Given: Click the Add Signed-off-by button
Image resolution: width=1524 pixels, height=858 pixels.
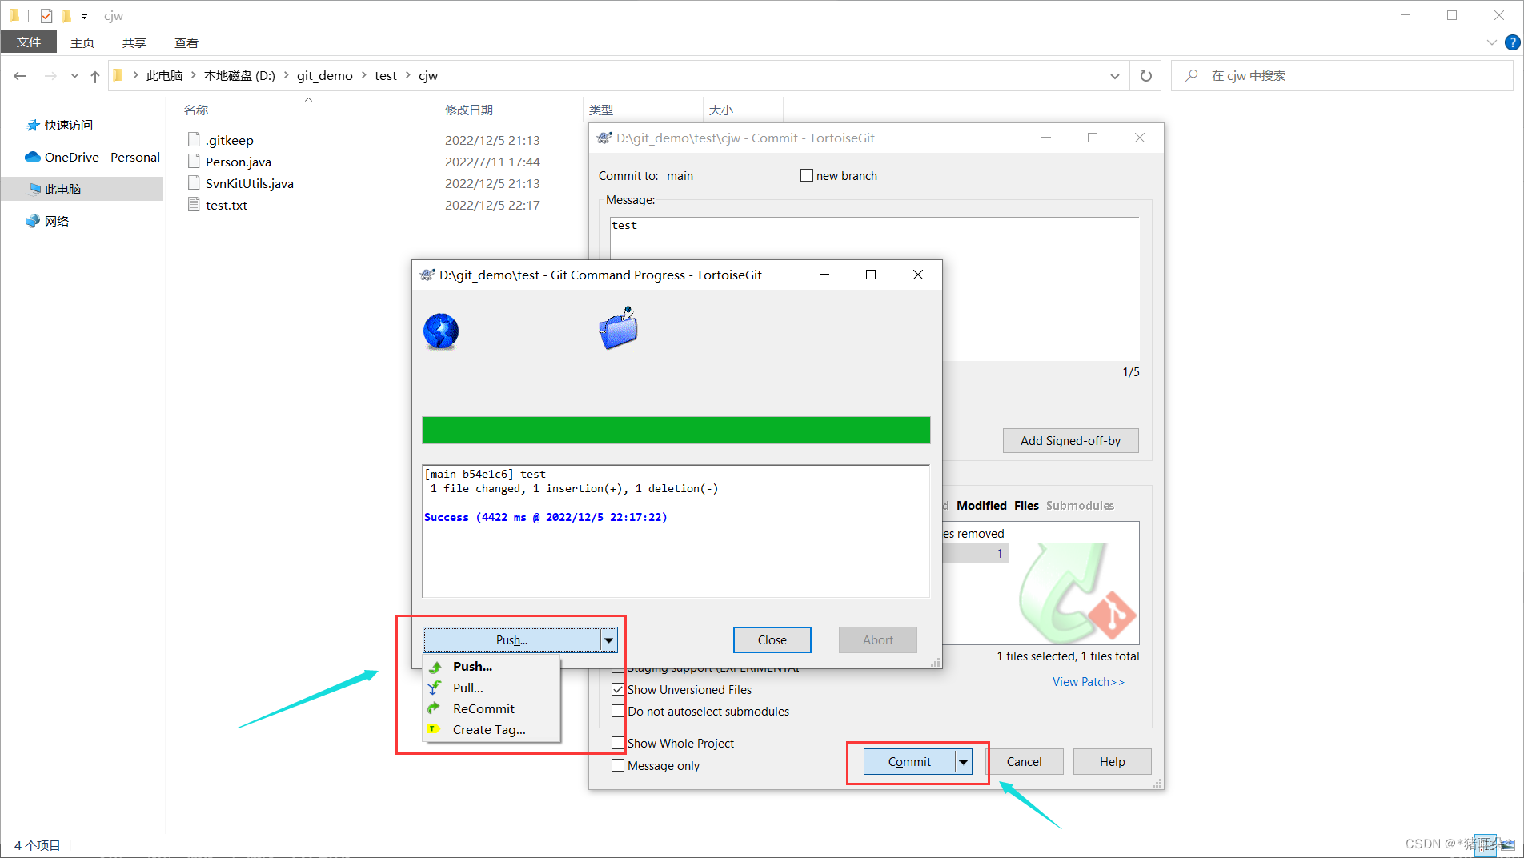Looking at the screenshot, I should click(x=1070, y=440).
